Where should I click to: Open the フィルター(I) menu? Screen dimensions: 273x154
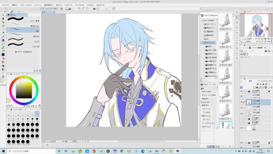tap(68, 5)
